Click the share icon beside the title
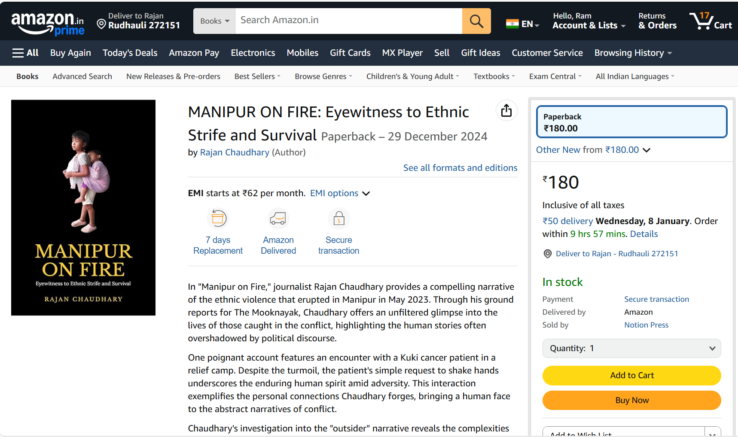 [506, 111]
